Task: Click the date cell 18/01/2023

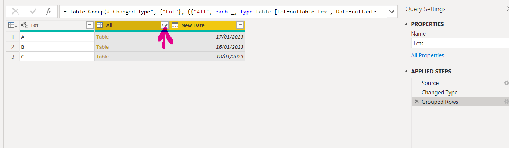Action: (207, 57)
